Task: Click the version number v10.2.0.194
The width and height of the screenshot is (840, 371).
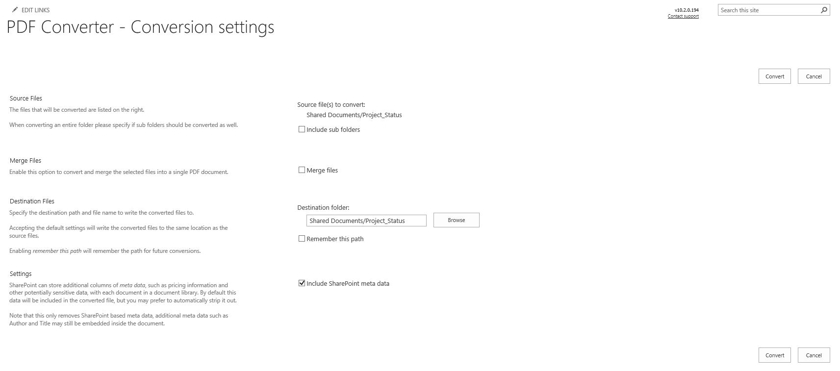Action: coord(686,9)
